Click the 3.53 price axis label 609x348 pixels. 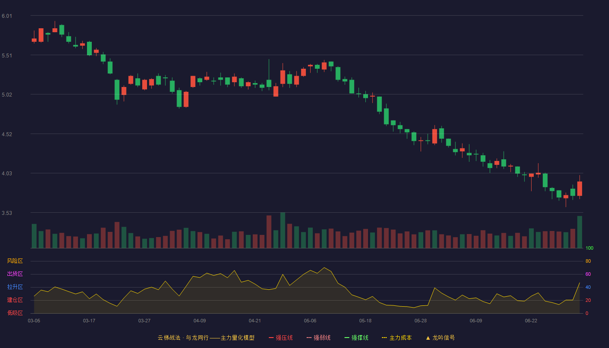pyautogui.click(x=7, y=213)
